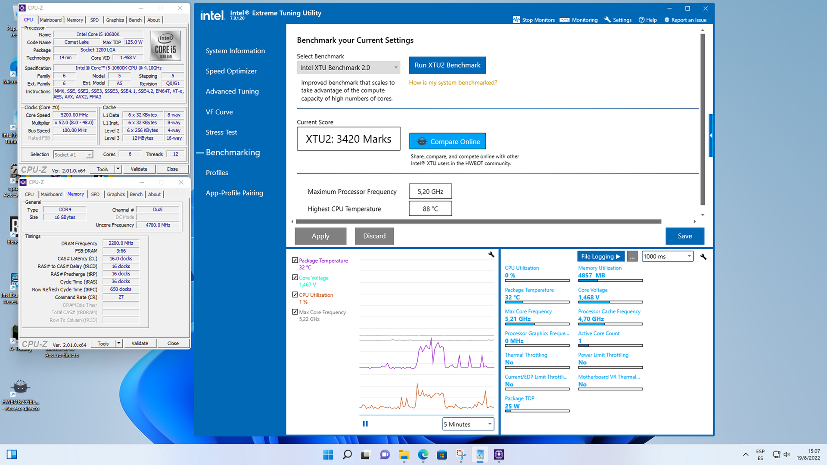The image size is (827, 465).
Task: Open the 5 Minutes graph duration dropdown
Action: tap(468, 424)
